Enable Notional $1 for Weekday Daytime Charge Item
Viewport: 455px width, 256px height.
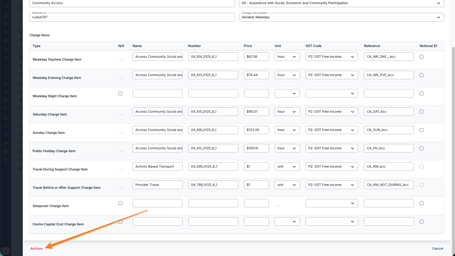[421, 57]
